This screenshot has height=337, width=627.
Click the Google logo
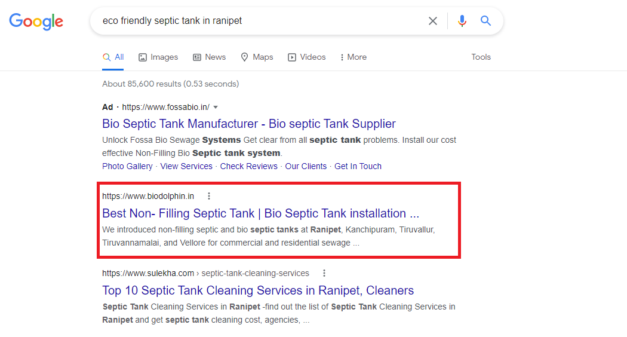pyautogui.click(x=36, y=22)
